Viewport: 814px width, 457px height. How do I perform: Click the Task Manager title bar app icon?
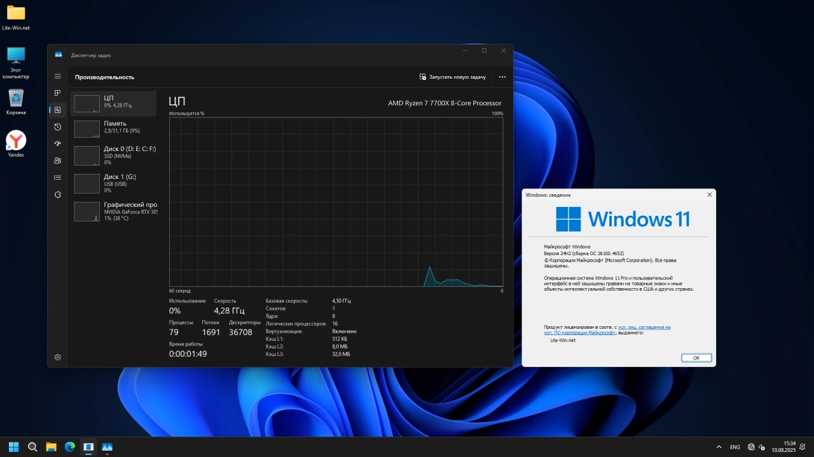point(59,55)
